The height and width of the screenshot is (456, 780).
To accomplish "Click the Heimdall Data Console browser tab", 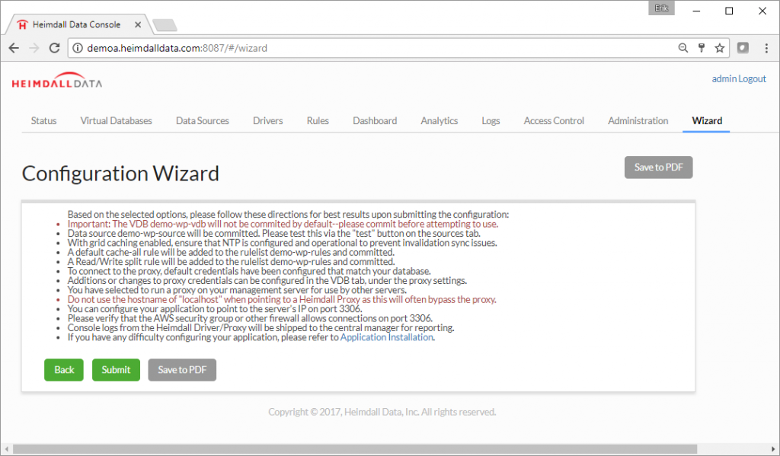I will tap(77, 24).
